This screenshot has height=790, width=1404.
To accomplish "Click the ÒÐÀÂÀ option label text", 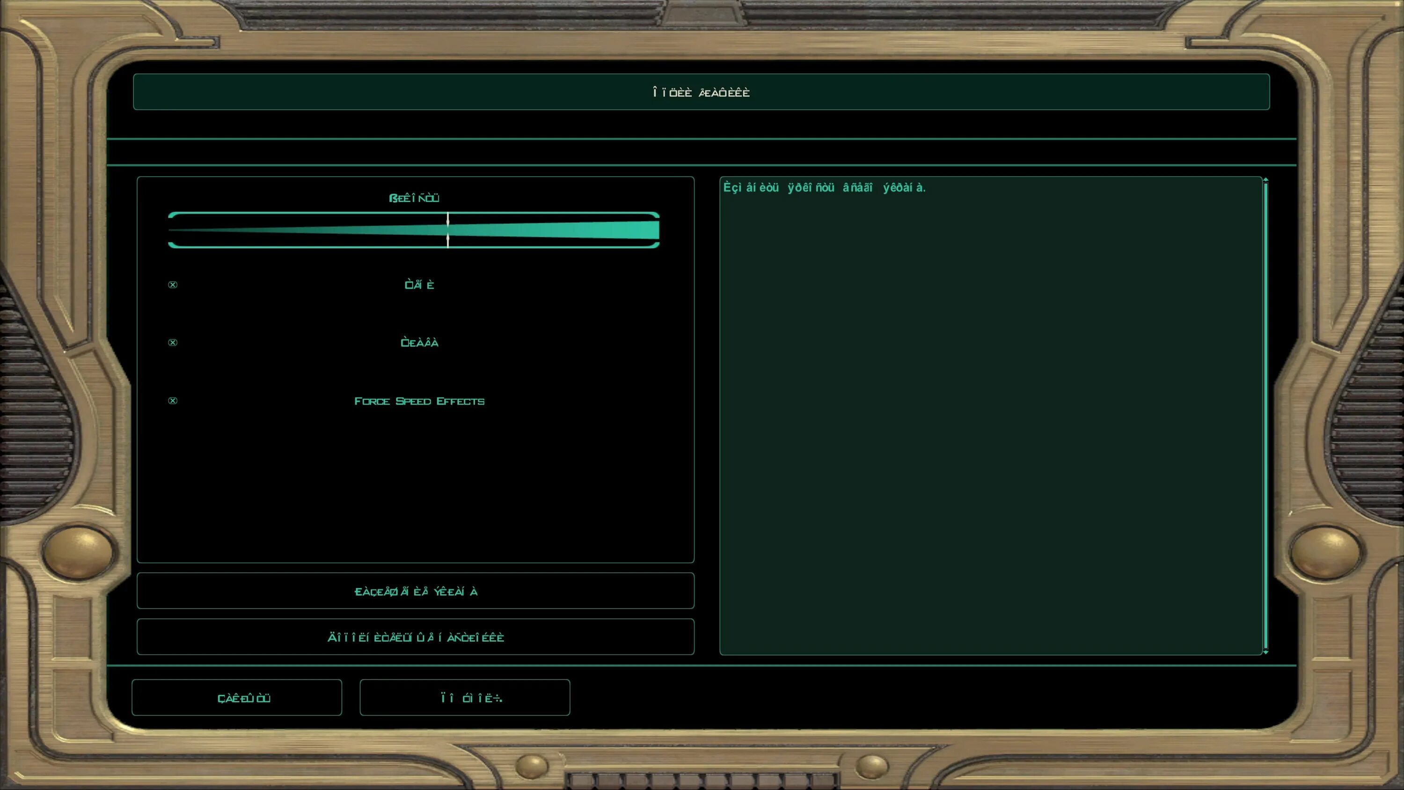I will (x=419, y=343).
